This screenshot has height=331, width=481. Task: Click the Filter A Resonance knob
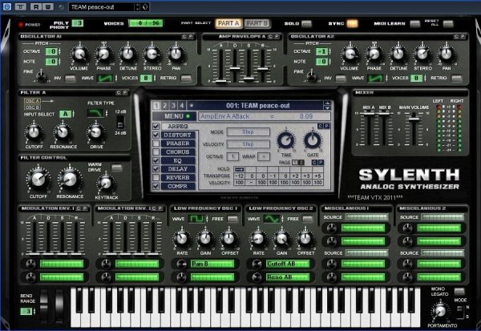point(63,132)
